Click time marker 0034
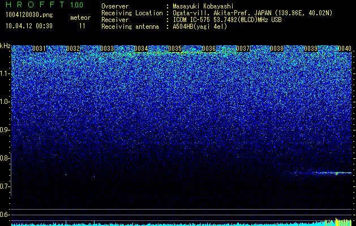 [x=141, y=49]
